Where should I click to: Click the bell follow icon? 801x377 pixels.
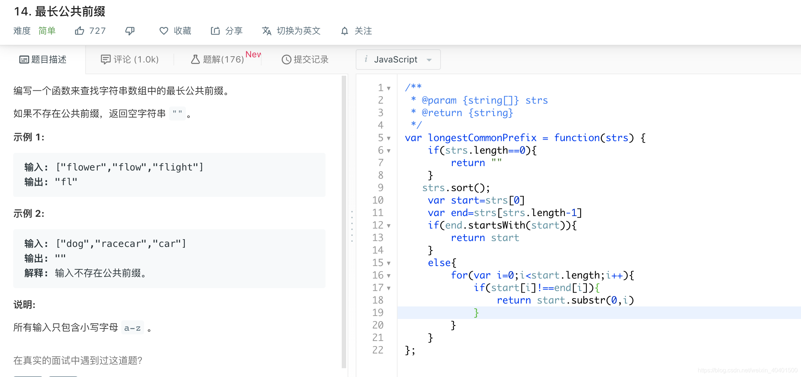344,31
